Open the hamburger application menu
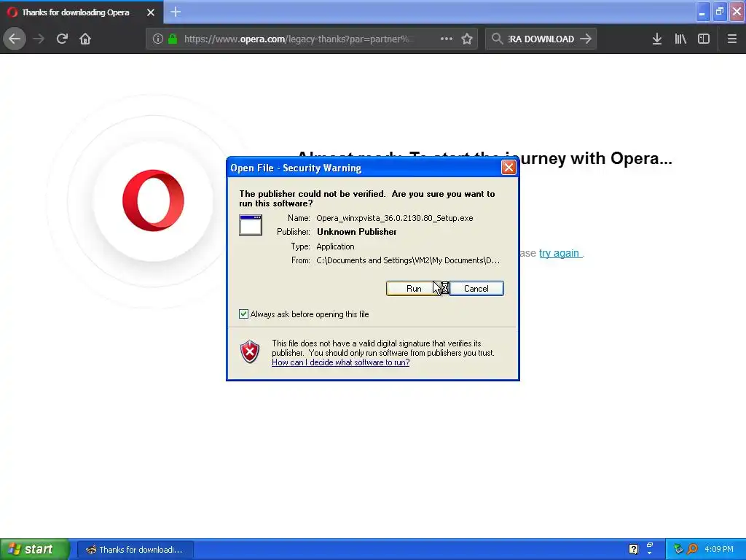This screenshot has width=746, height=560. [x=732, y=39]
